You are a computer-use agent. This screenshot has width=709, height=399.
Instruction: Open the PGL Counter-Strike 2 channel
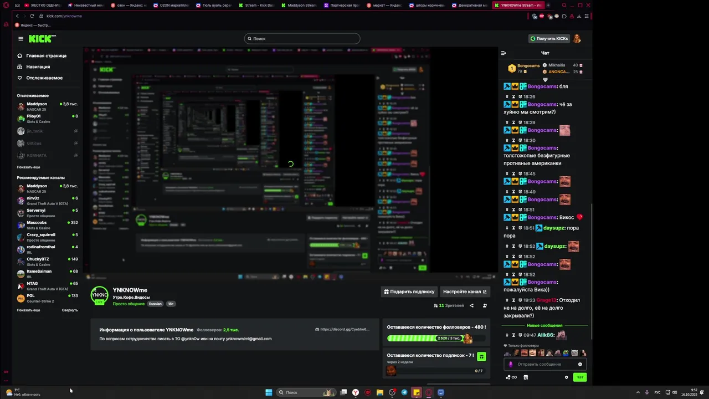click(x=48, y=298)
